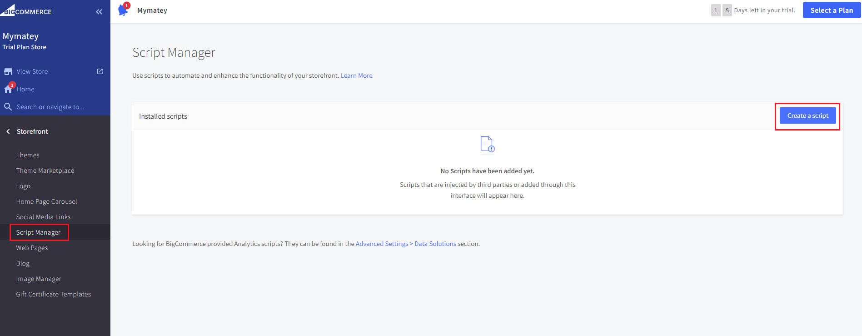
Task: Click the Mymatey store name in sidebar
Action: 20,36
